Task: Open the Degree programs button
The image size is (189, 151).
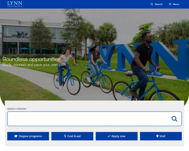Action: [x=28, y=136]
